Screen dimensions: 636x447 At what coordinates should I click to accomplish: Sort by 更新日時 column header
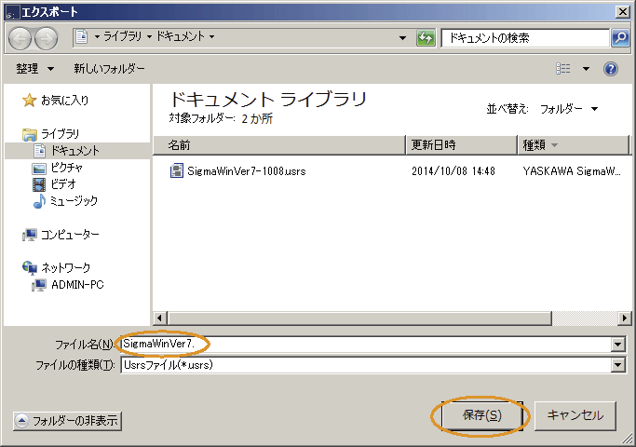tap(462, 145)
